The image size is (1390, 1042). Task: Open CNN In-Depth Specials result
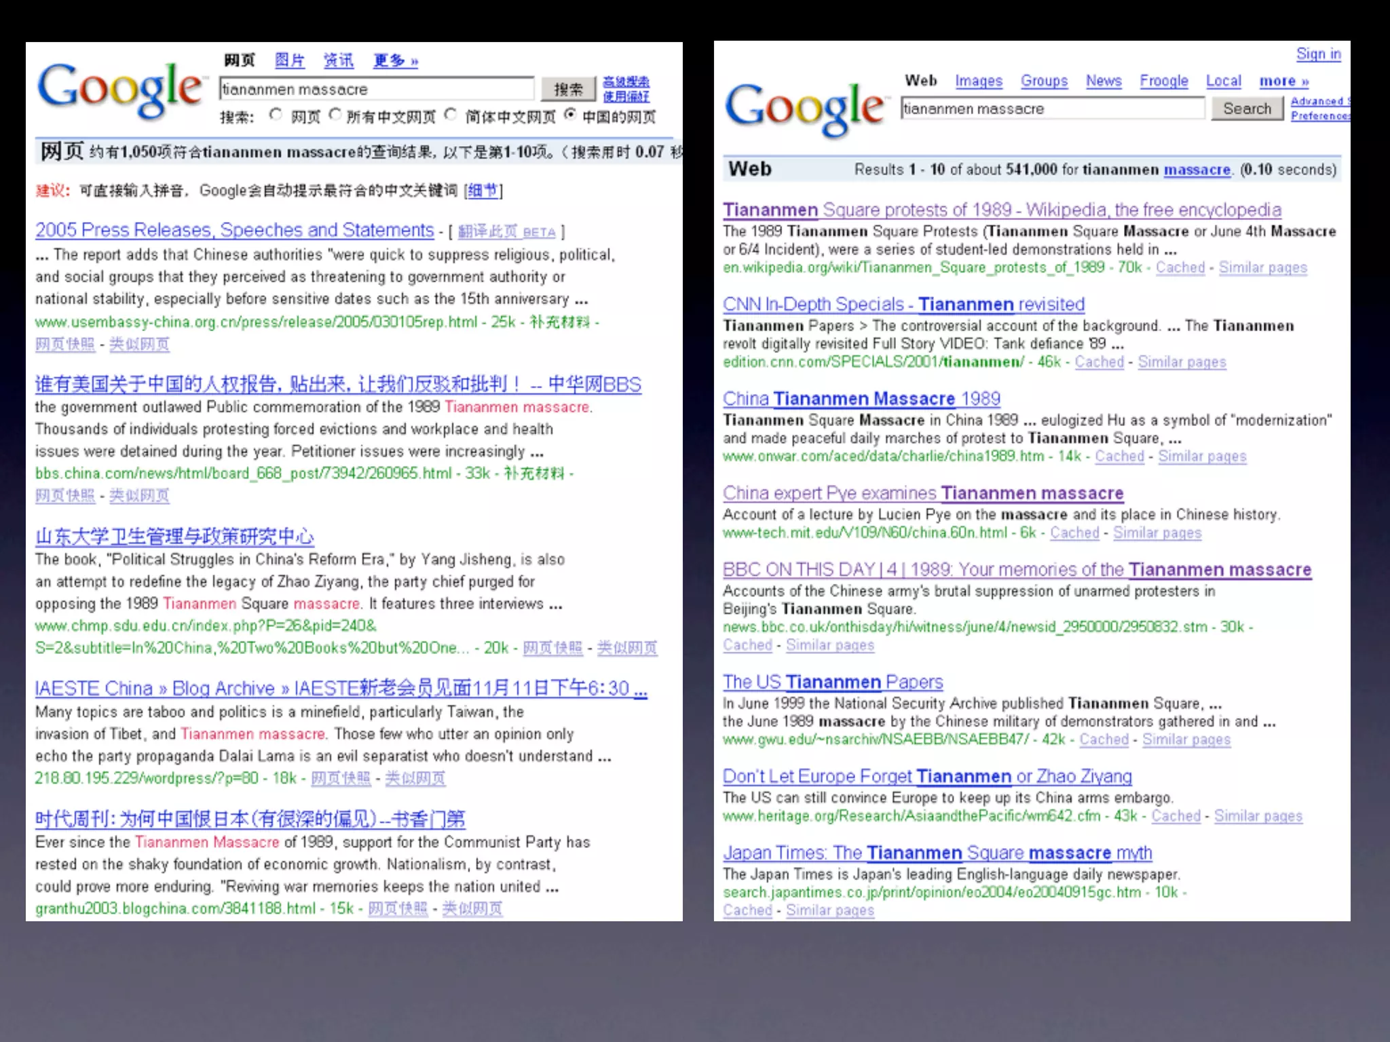pyautogui.click(x=903, y=305)
